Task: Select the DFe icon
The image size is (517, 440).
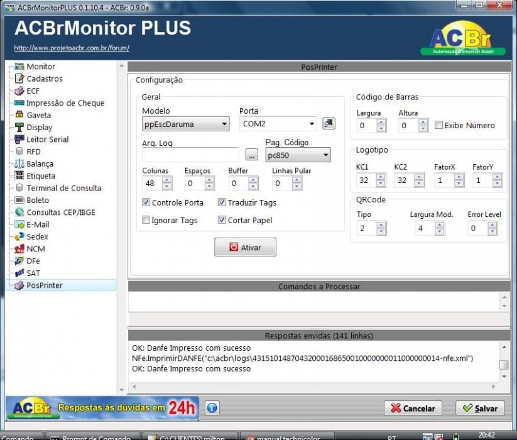Action: (x=19, y=261)
